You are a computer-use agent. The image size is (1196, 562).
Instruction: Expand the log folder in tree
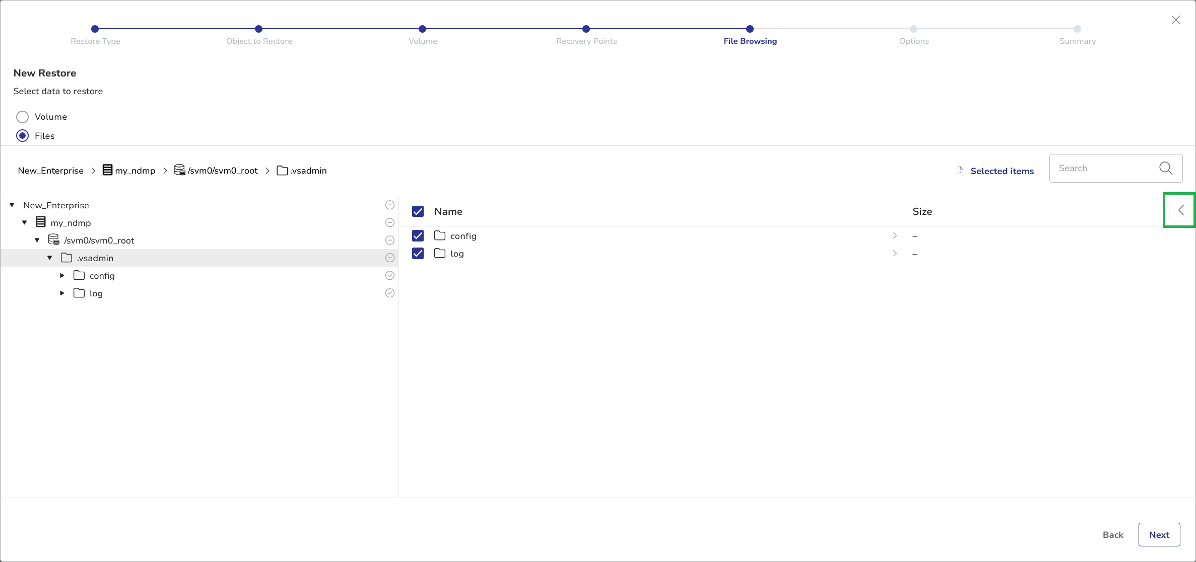point(62,293)
